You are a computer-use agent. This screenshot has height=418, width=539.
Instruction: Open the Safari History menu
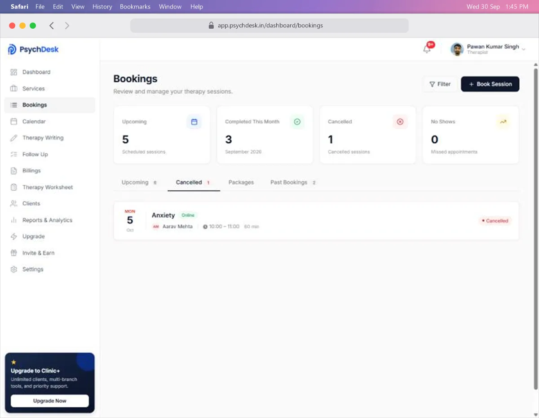coord(102,7)
